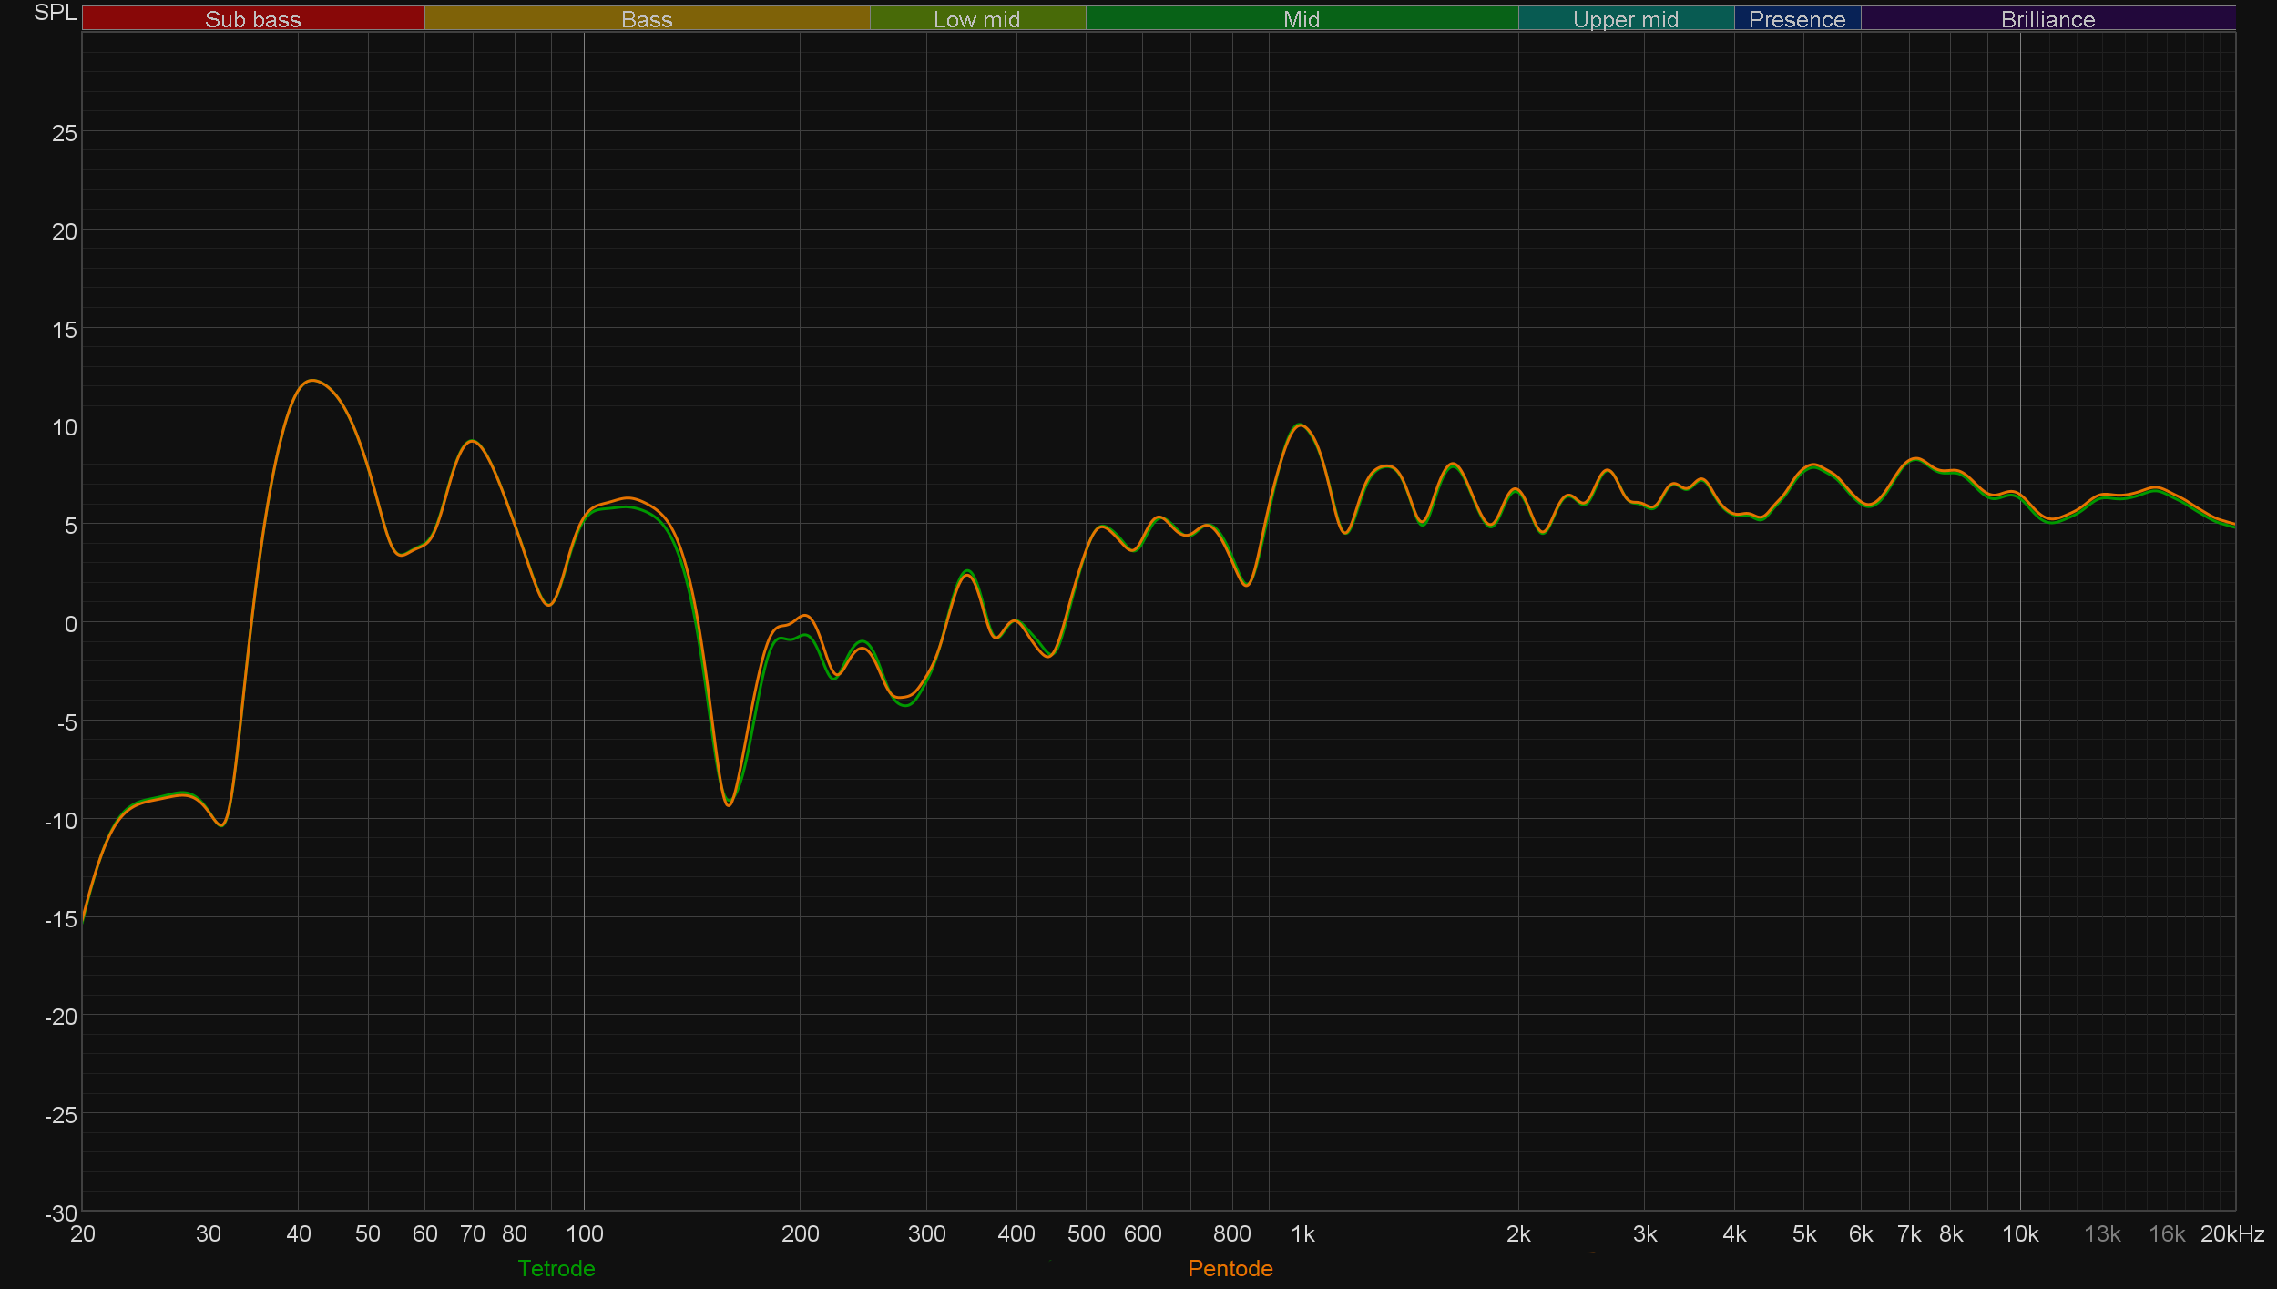Click the 20kHz frequency axis label

(x=2231, y=1233)
